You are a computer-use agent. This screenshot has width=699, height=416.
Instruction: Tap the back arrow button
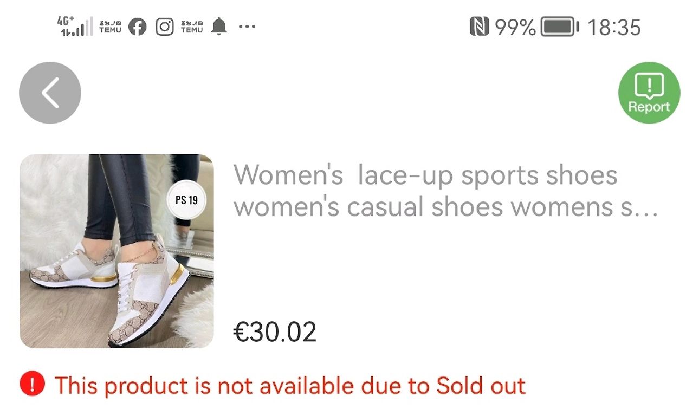pos(50,93)
